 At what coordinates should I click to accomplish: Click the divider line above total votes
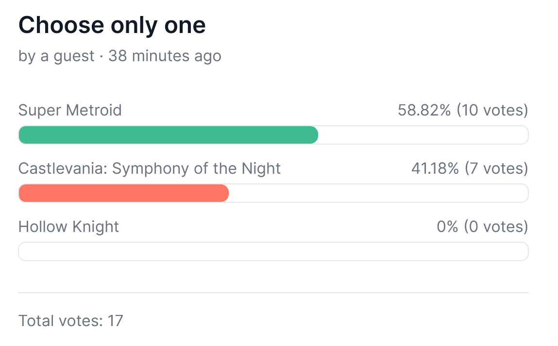[x=273, y=293]
